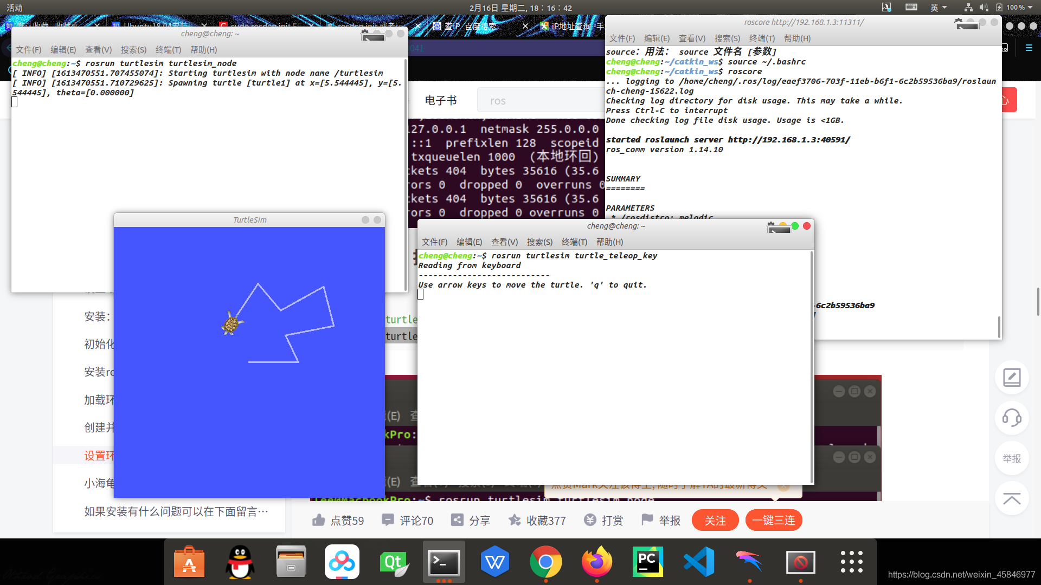
Task: Open the headset customer service button
Action: pyautogui.click(x=1011, y=418)
